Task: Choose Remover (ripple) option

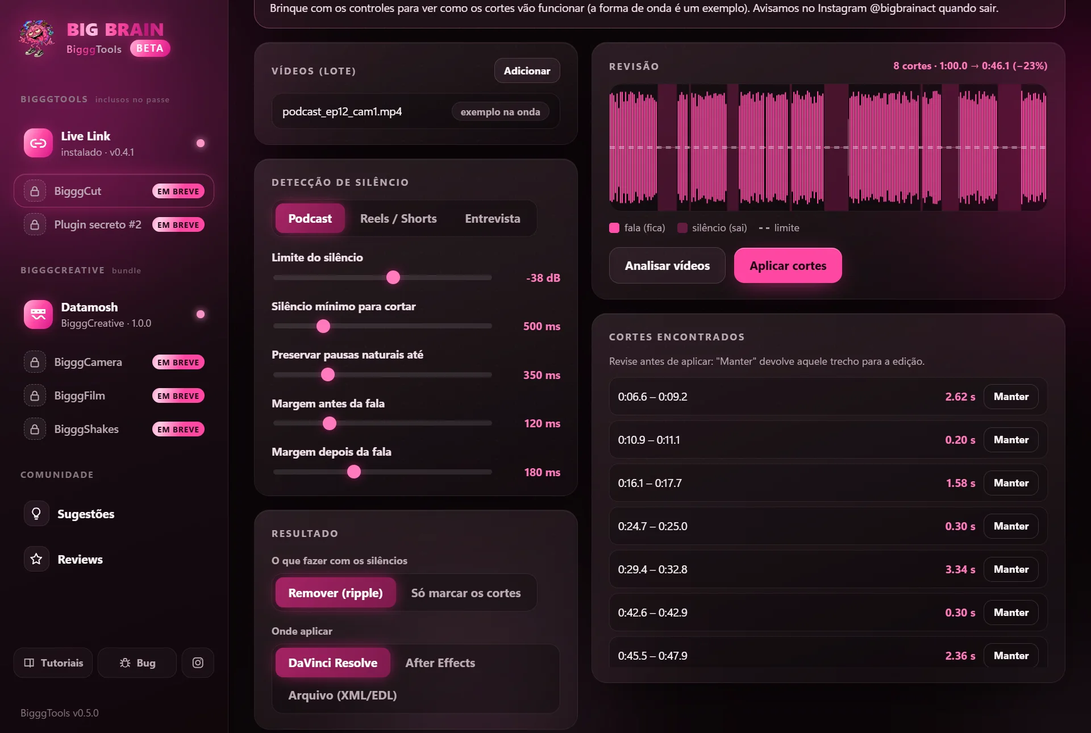Action: click(335, 593)
